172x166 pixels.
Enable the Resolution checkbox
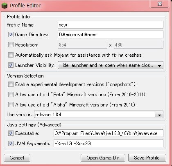click(11, 44)
